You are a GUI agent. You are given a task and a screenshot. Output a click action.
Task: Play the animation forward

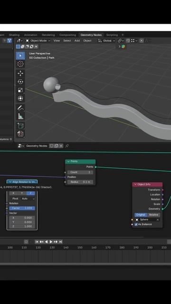tap(51, 242)
